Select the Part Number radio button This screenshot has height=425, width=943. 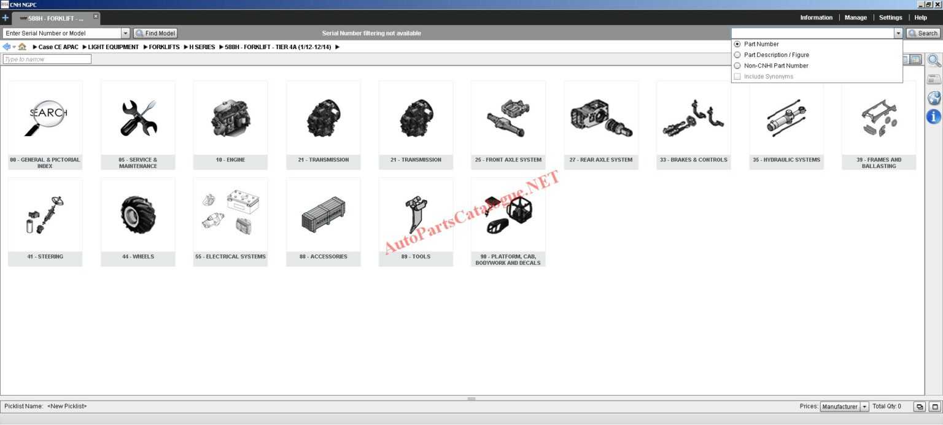click(x=737, y=44)
